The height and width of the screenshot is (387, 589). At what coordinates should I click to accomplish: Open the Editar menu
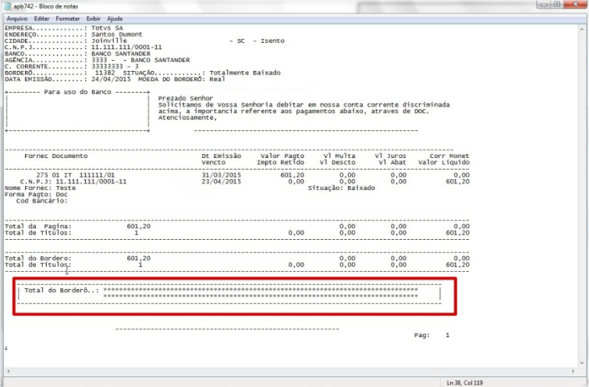tap(41, 19)
